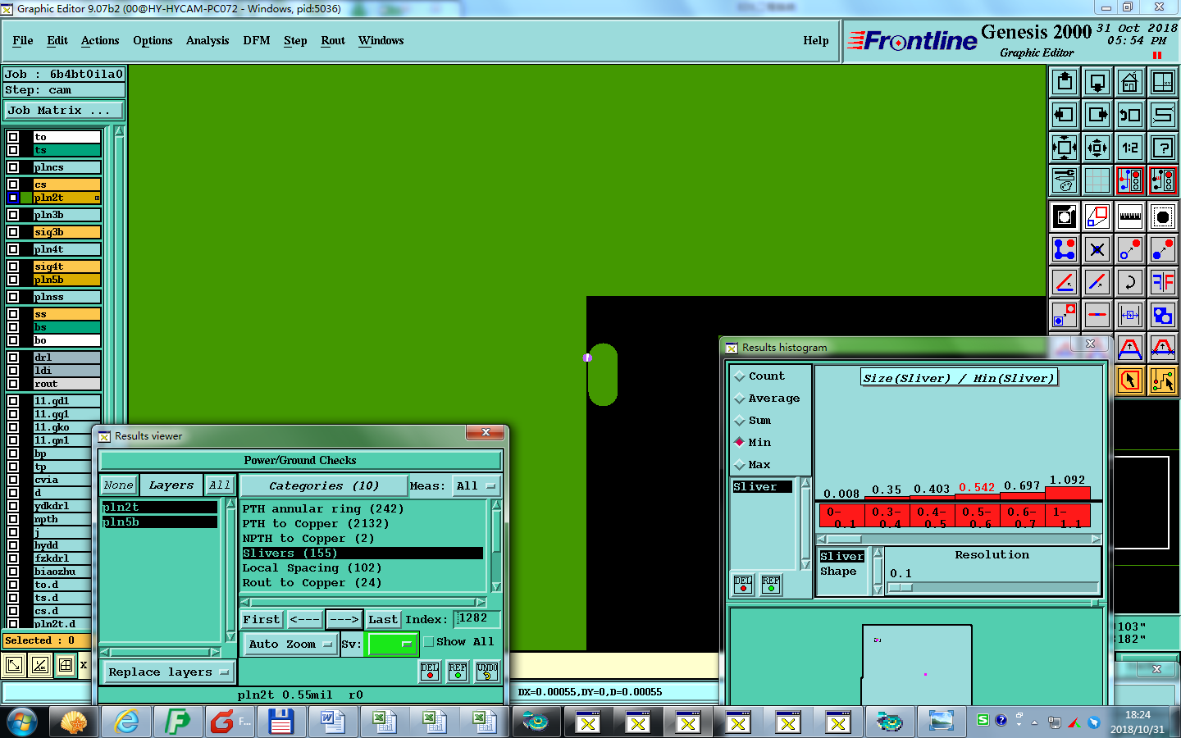Click the home view icon

[1130, 82]
